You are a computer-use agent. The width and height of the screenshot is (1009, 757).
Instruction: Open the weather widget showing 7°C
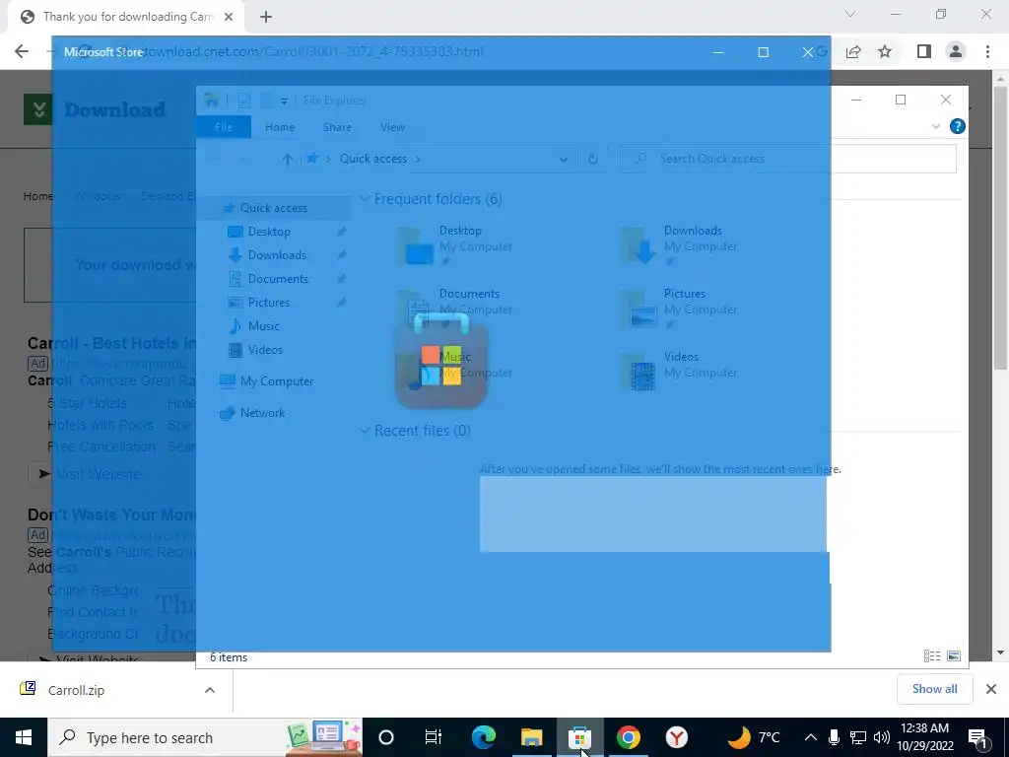753,737
